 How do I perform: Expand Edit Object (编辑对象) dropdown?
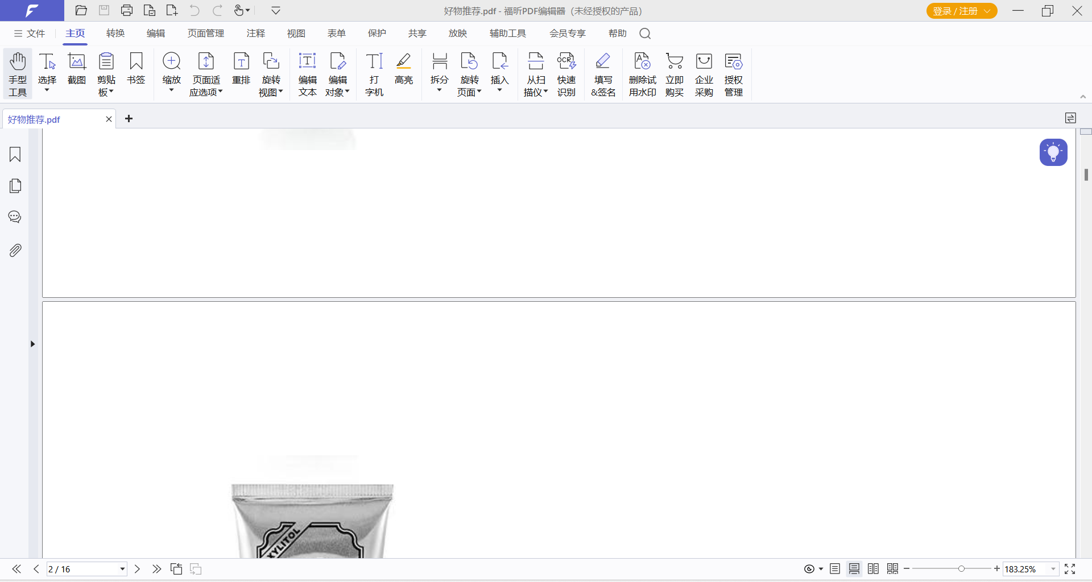tap(348, 92)
